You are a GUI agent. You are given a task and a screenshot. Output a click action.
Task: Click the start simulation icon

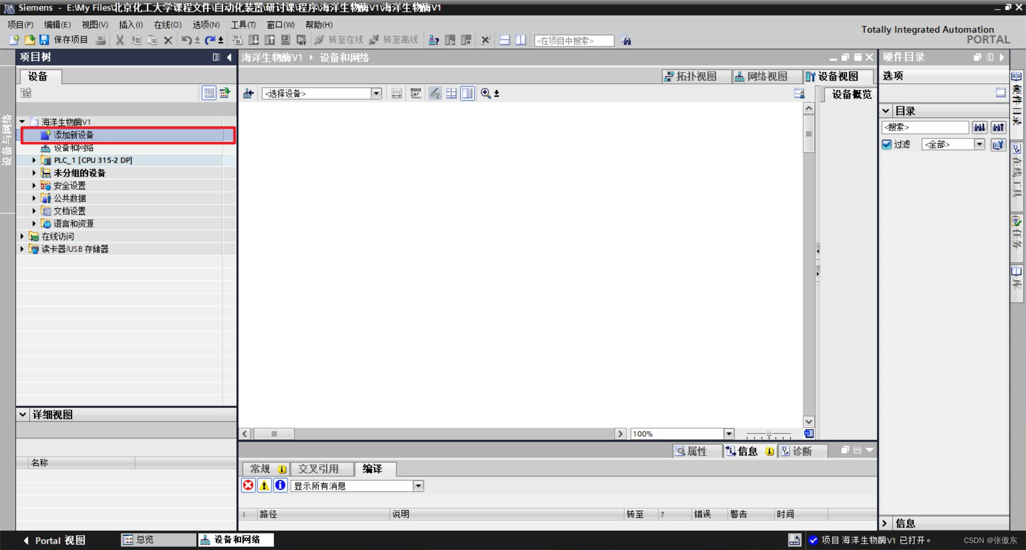coord(286,40)
